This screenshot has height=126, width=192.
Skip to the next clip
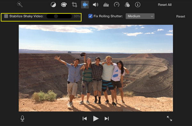pyautogui.click(x=107, y=119)
